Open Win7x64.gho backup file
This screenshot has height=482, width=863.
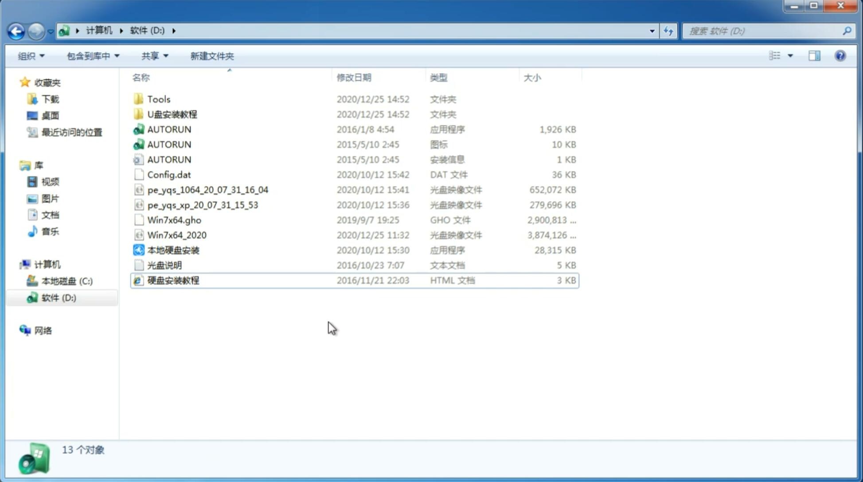pos(175,220)
